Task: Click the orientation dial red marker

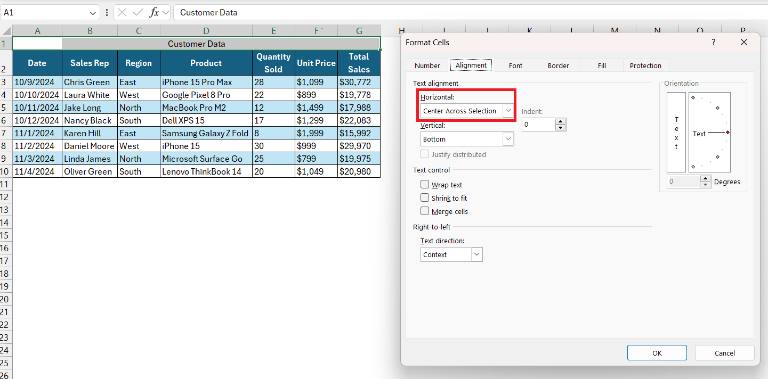Action: click(x=727, y=132)
